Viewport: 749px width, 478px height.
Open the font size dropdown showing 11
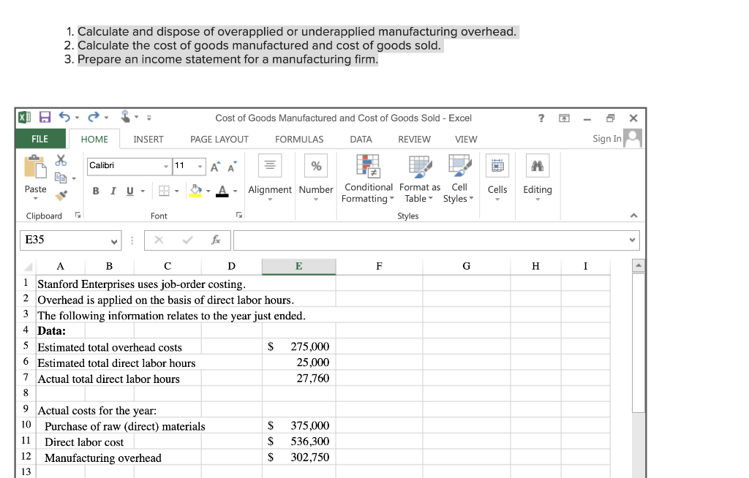tap(198, 166)
